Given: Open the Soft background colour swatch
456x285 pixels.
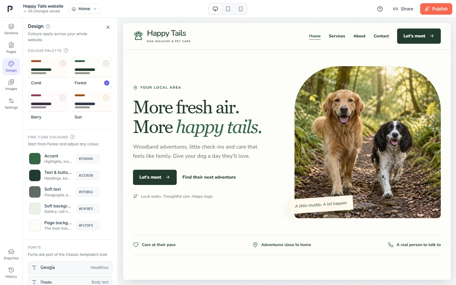Looking at the screenshot, I should [35, 209].
